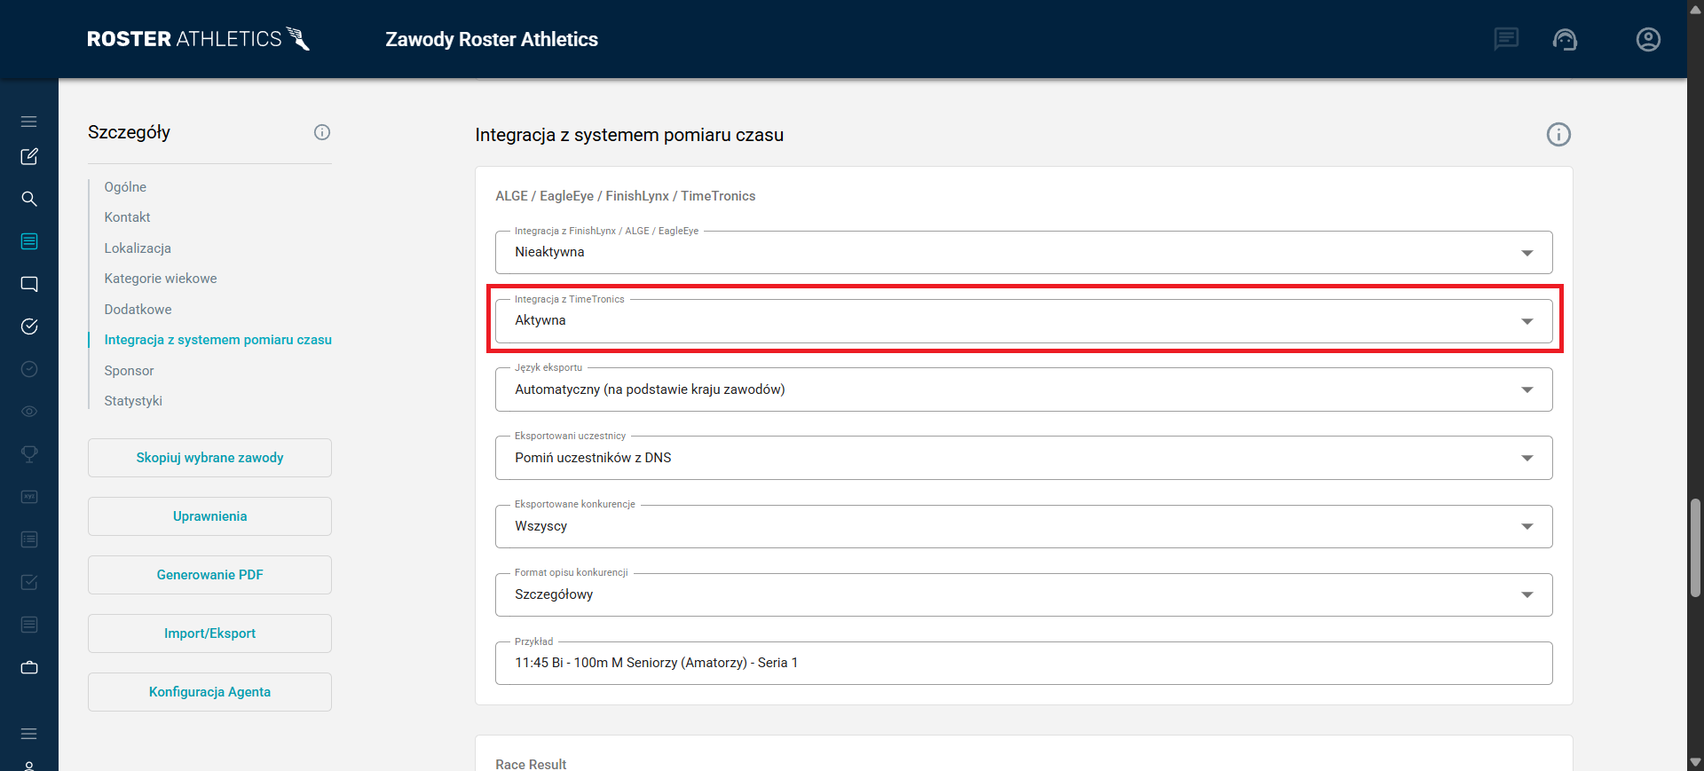Click Konfiguracja Agenta button
Image resolution: width=1704 pixels, height=771 pixels.
(209, 692)
